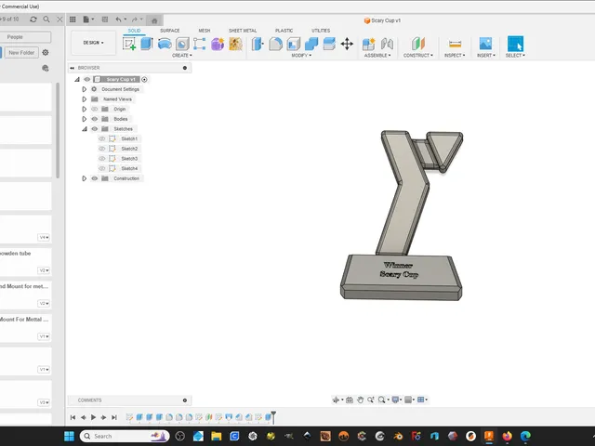Viewport: 595px width, 446px height.
Task: Open Firefox from the taskbar
Action: (508, 436)
